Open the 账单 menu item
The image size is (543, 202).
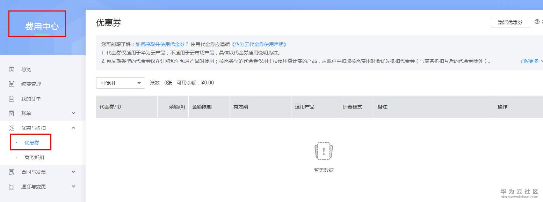point(26,113)
